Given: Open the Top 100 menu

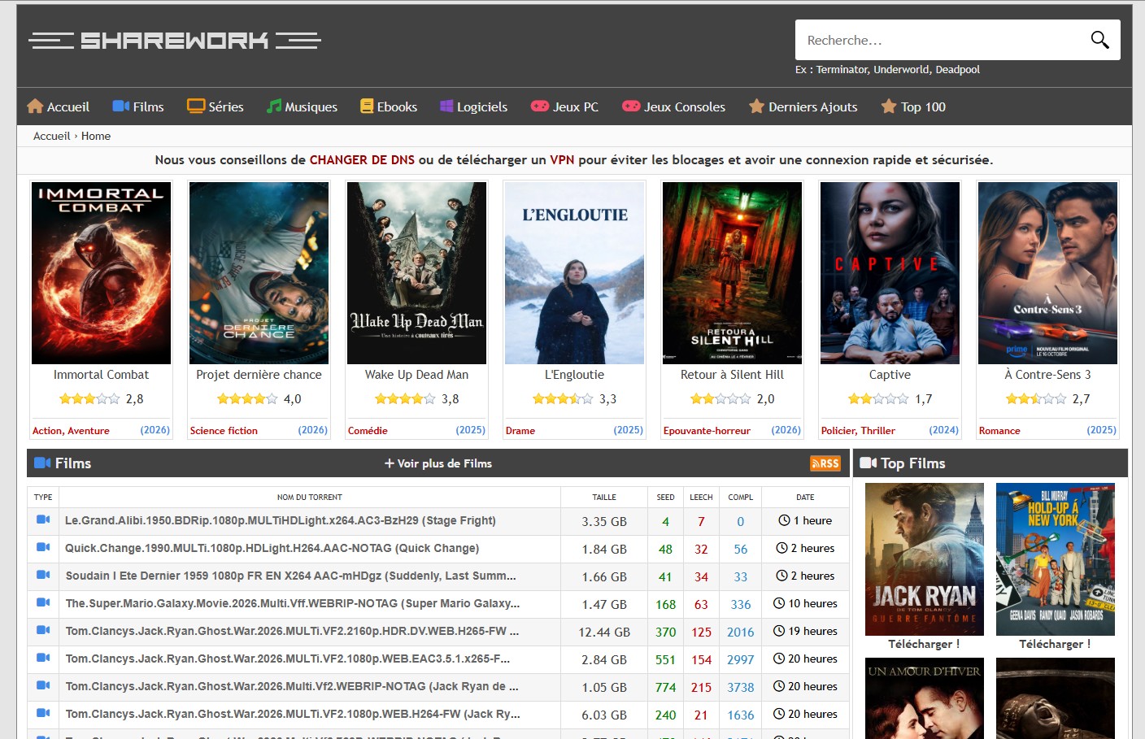Looking at the screenshot, I should coord(913,107).
